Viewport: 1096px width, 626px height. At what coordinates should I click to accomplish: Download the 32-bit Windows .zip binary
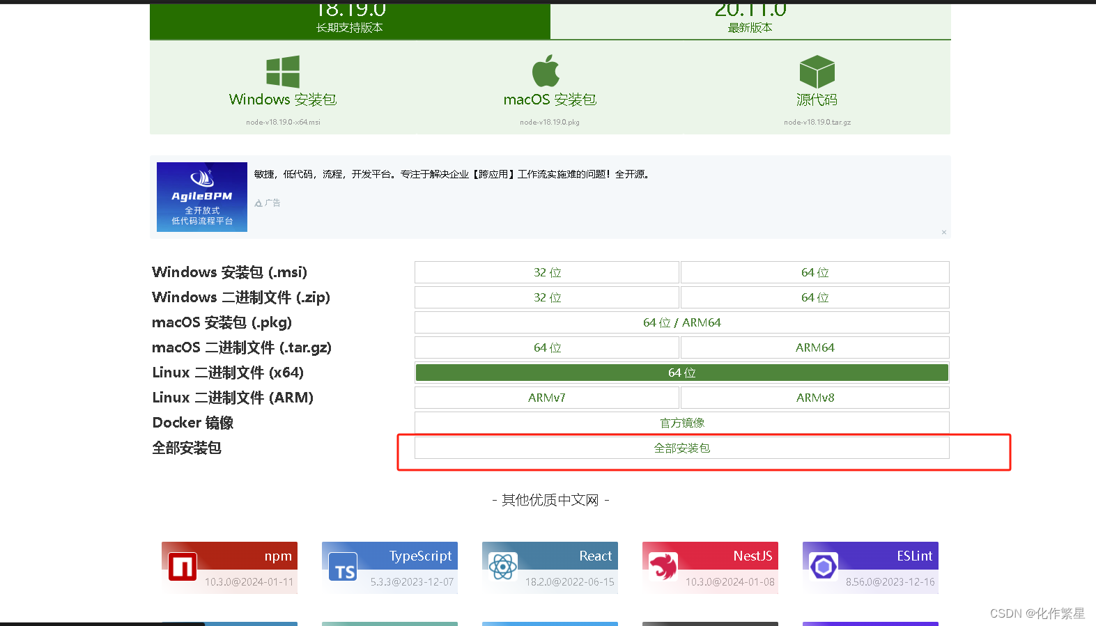coord(547,297)
